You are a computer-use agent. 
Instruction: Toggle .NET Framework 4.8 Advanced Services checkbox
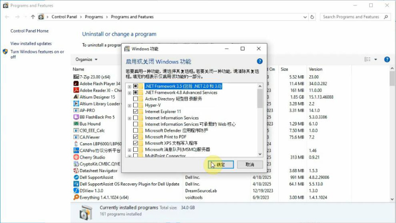[x=135, y=93]
